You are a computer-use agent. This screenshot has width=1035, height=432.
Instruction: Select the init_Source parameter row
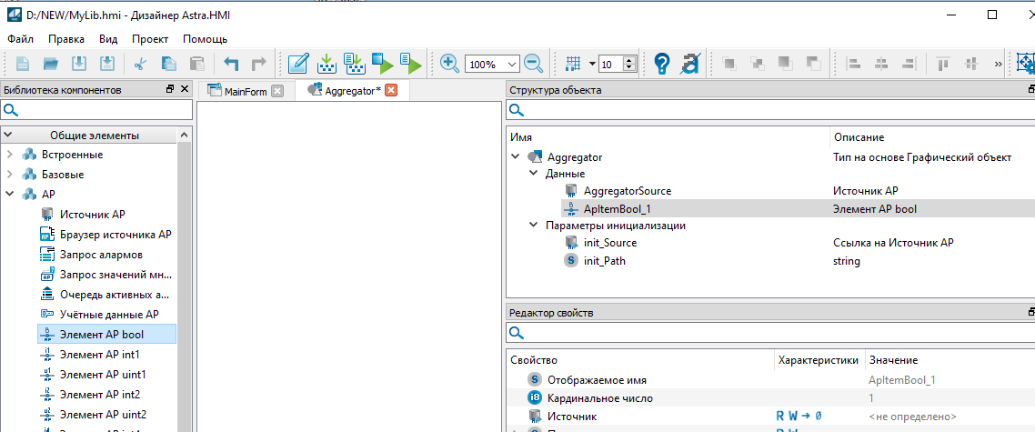tap(609, 243)
